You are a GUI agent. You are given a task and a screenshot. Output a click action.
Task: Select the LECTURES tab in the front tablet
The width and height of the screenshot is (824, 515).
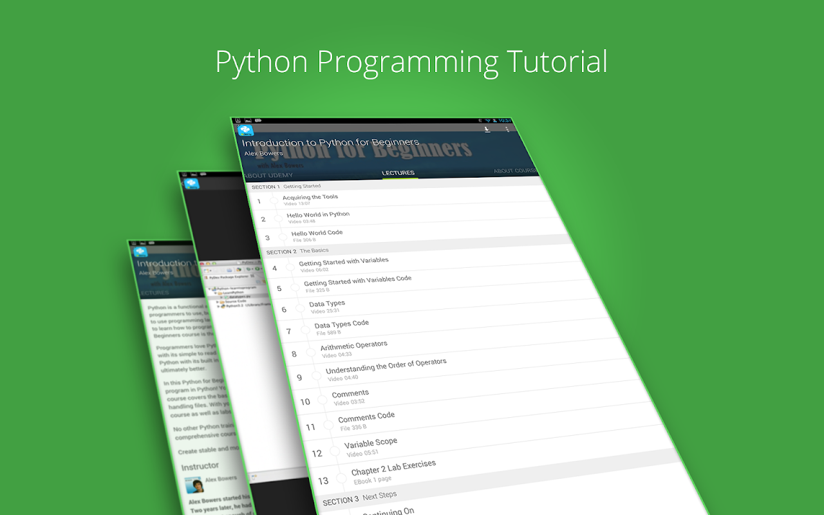pos(399,173)
